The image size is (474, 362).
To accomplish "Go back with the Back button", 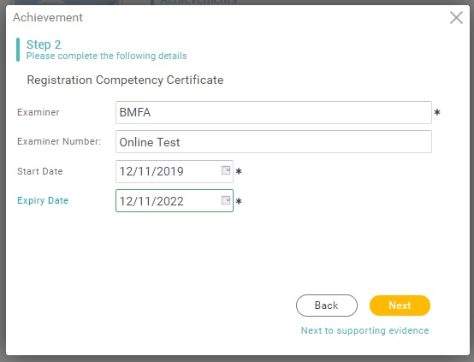I will click(327, 306).
